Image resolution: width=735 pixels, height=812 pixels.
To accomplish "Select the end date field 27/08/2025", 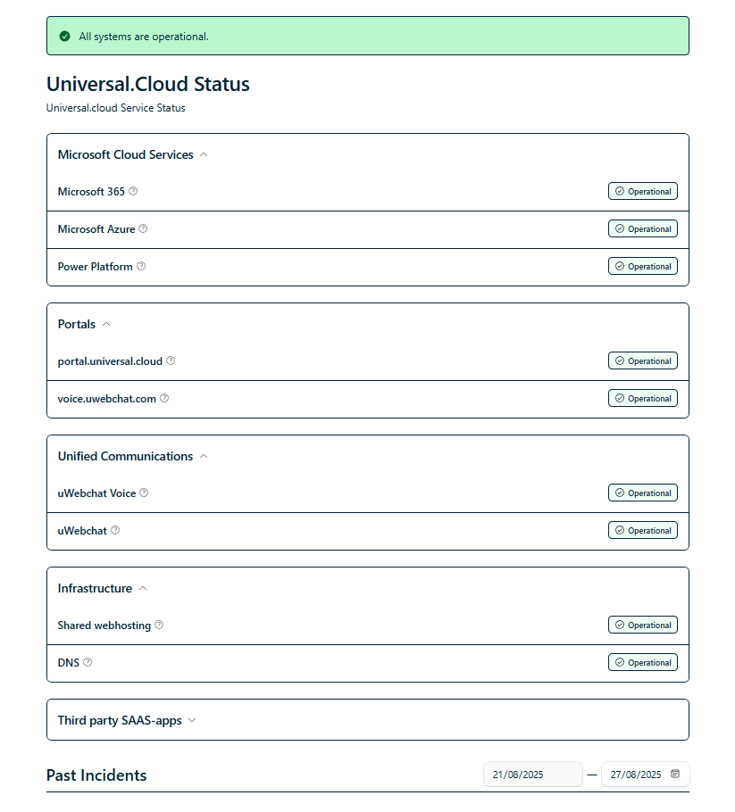I will (x=635, y=775).
